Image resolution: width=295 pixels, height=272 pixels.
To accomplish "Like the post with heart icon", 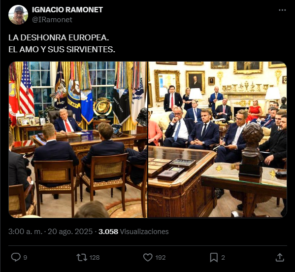I will 148,257.
